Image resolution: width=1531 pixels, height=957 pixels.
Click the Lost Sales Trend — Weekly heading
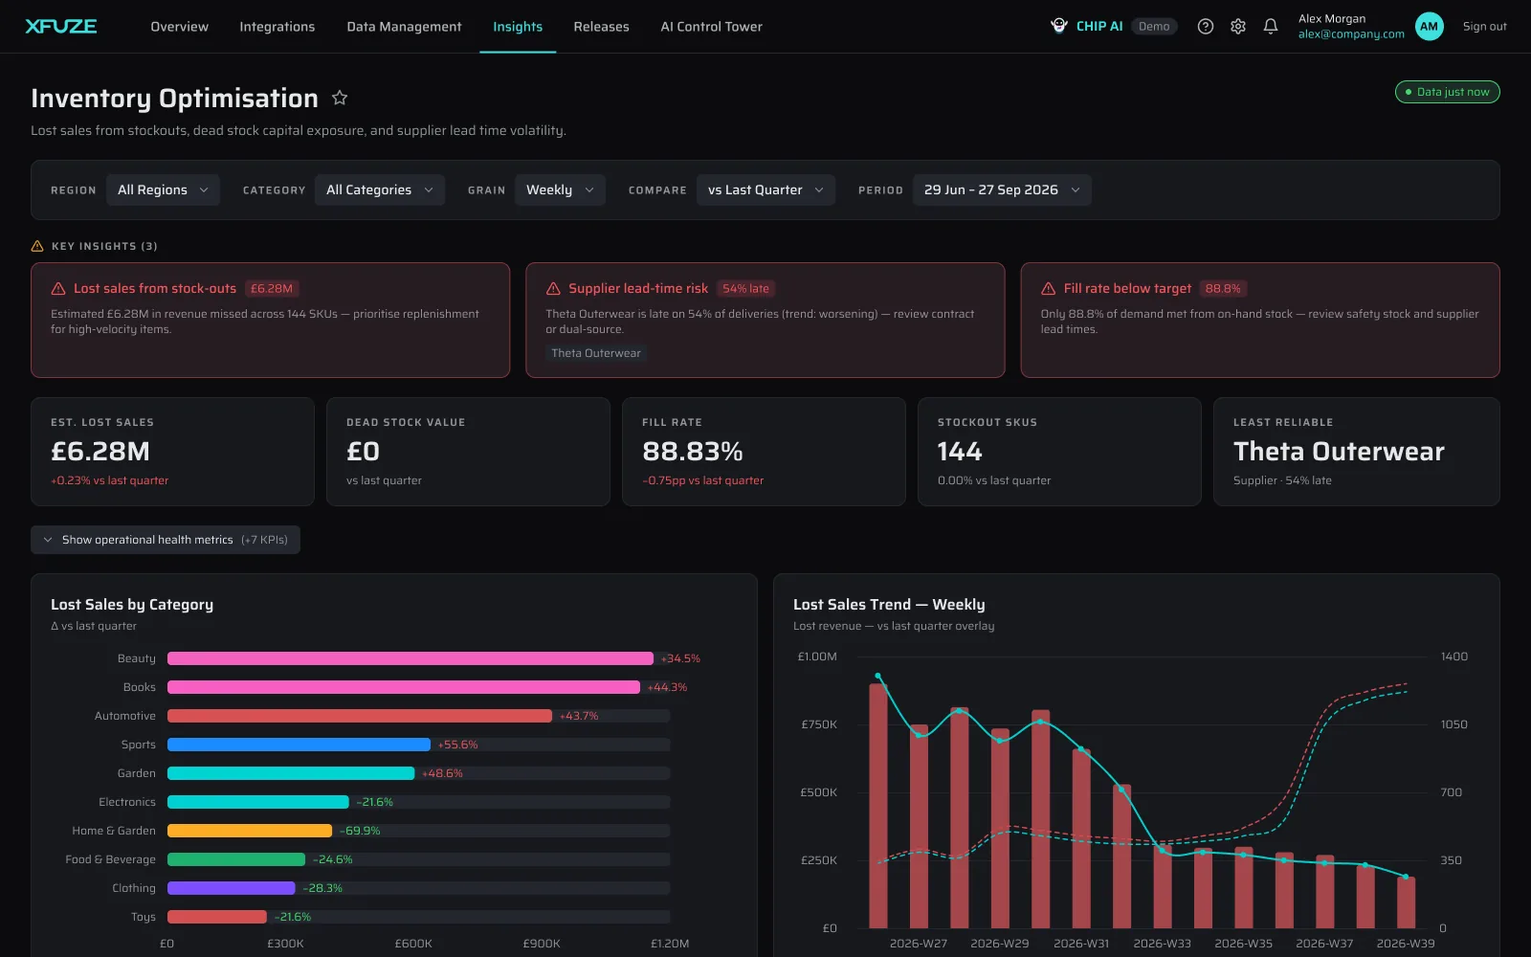pyautogui.click(x=889, y=604)
